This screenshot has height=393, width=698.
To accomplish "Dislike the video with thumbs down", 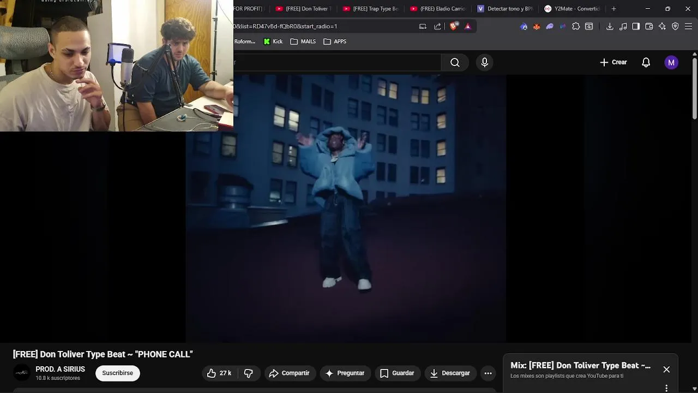I will click(248, 373).
